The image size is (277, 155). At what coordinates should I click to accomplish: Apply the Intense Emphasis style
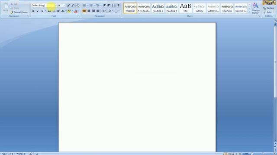(x=241, y=8)
